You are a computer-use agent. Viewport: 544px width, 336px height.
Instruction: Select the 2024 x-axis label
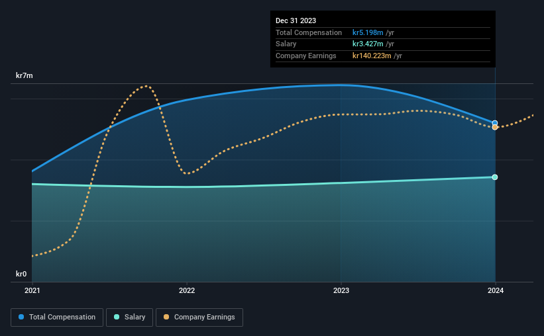[496, 290]
